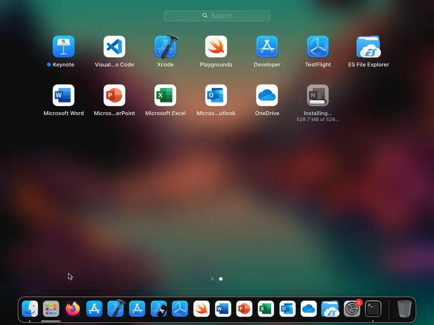Open Finder from the Dock
434x325 pixels.
pos(30,308)
